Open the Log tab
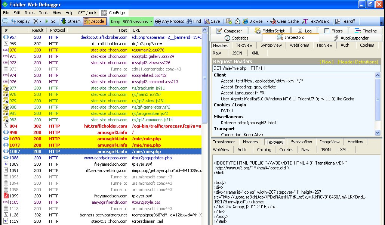The width and height of the screenshot is (385, 225). pos(305,31)
